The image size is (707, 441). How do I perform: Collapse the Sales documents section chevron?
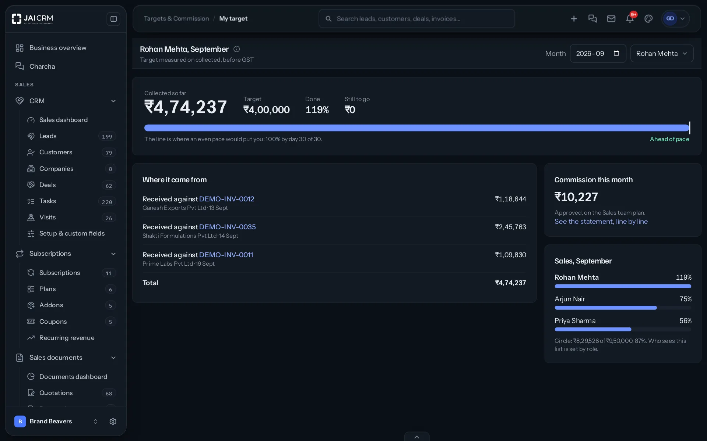[113, 358]
